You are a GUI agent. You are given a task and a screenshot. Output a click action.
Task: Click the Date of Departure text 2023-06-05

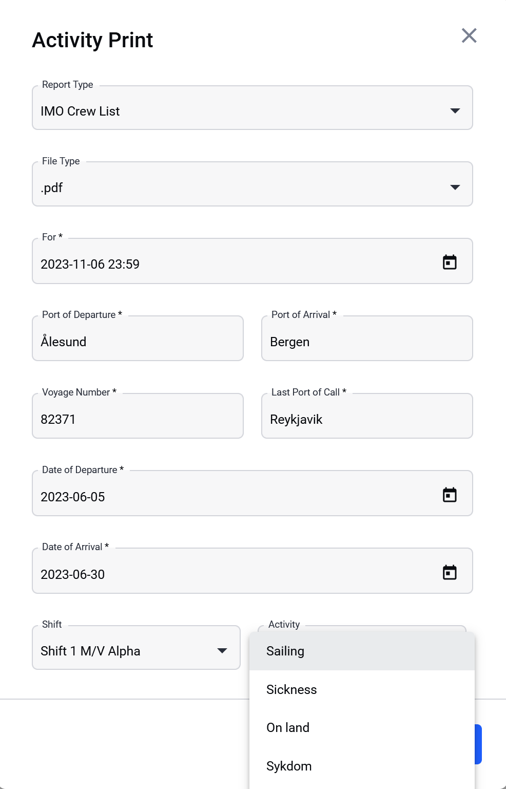click(x=73, y=497)
